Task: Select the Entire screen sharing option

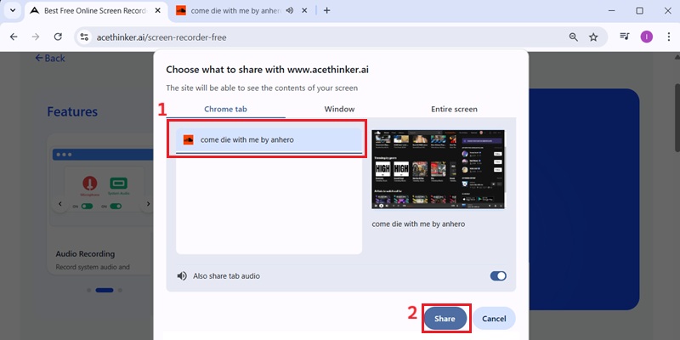Action: 454,109
